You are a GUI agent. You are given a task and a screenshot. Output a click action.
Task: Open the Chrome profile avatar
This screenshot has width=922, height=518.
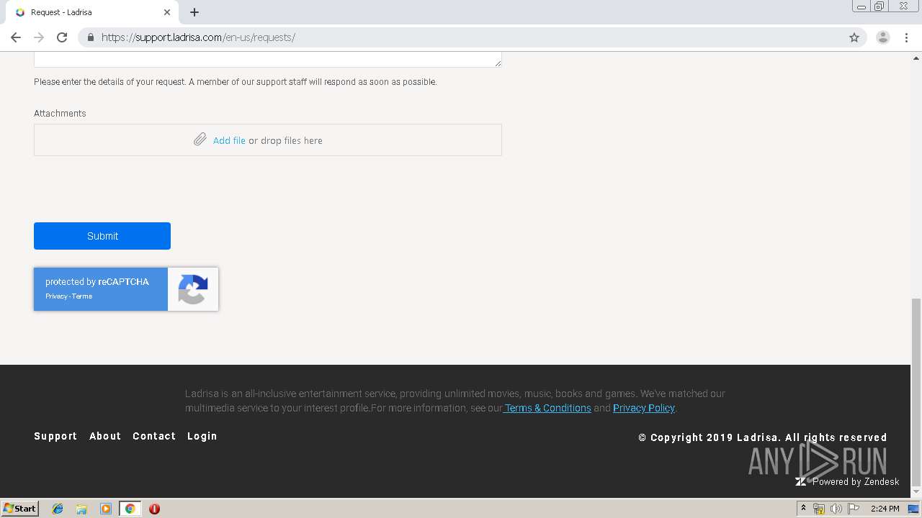click(883, 37)
